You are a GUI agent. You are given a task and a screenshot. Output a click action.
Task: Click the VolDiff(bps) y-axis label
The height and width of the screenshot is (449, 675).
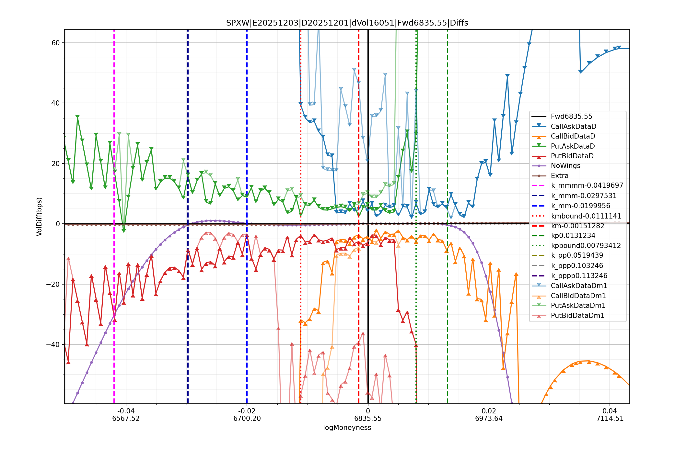tap(39, 217)
